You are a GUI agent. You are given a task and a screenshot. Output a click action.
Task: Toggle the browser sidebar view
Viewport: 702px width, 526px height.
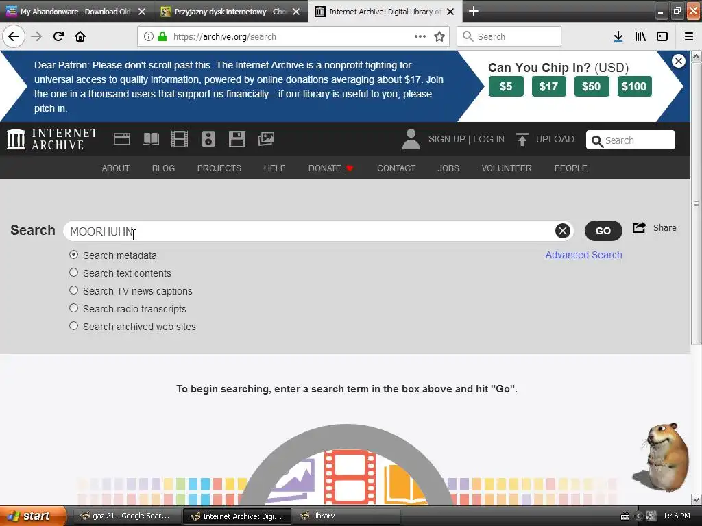click(x=662, y=36)
